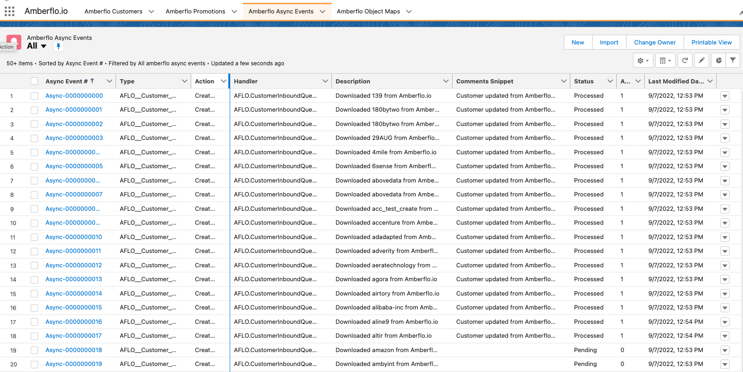
Task: Switch to Amberflo Customers tab
Action: pyautogui.click(x=113, y=11)
